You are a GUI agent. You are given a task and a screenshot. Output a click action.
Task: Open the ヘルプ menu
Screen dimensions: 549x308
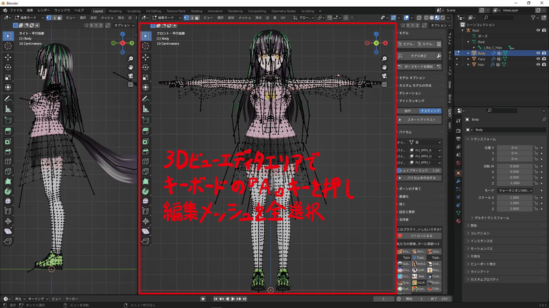click(x=79, y=10)
